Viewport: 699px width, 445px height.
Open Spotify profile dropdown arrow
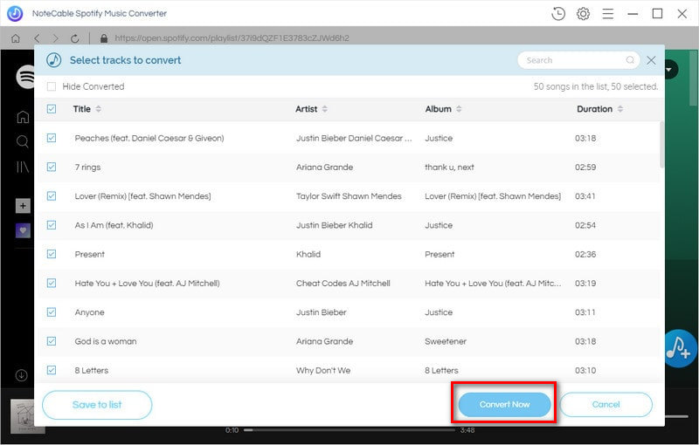pyautogui.click(x=670, y=70)
